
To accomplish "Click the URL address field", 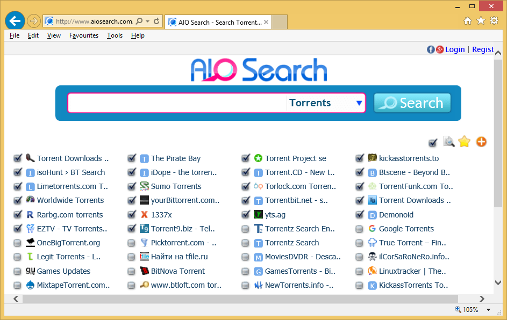I will (94, 21).
